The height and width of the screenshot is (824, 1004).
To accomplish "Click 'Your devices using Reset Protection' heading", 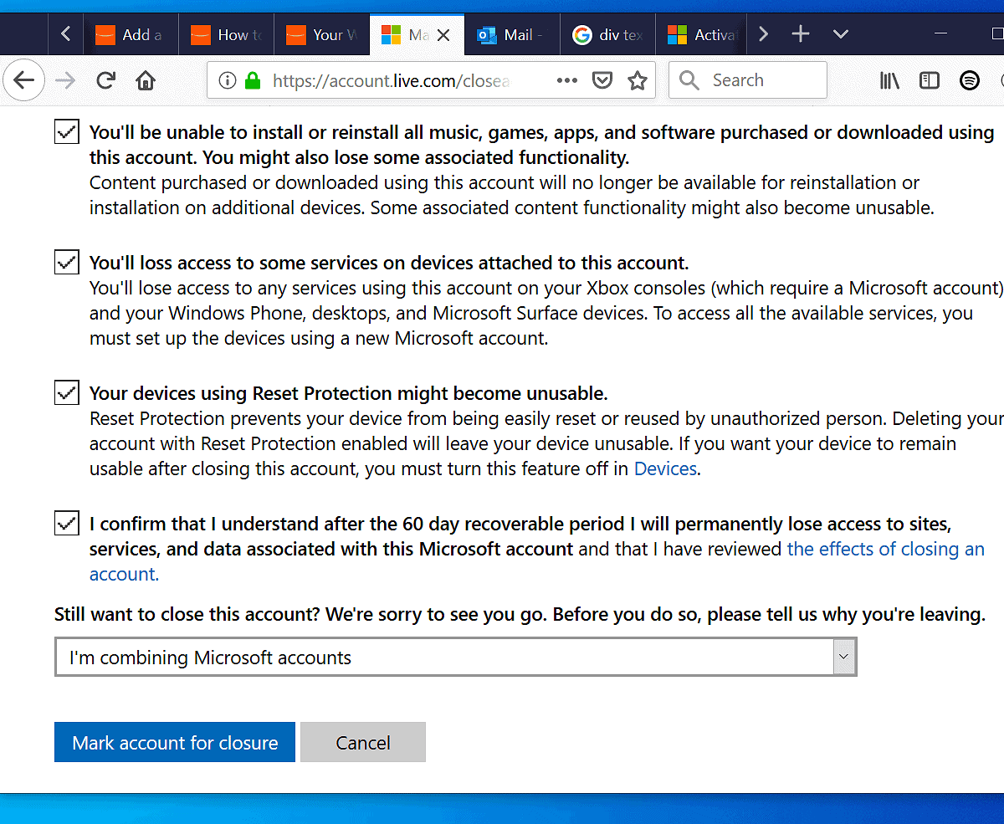I will (x=349, y=393).
